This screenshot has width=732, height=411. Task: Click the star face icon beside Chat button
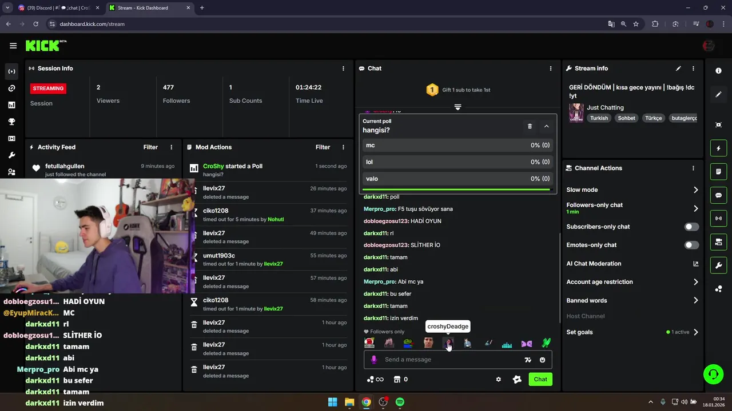(517, 379)
